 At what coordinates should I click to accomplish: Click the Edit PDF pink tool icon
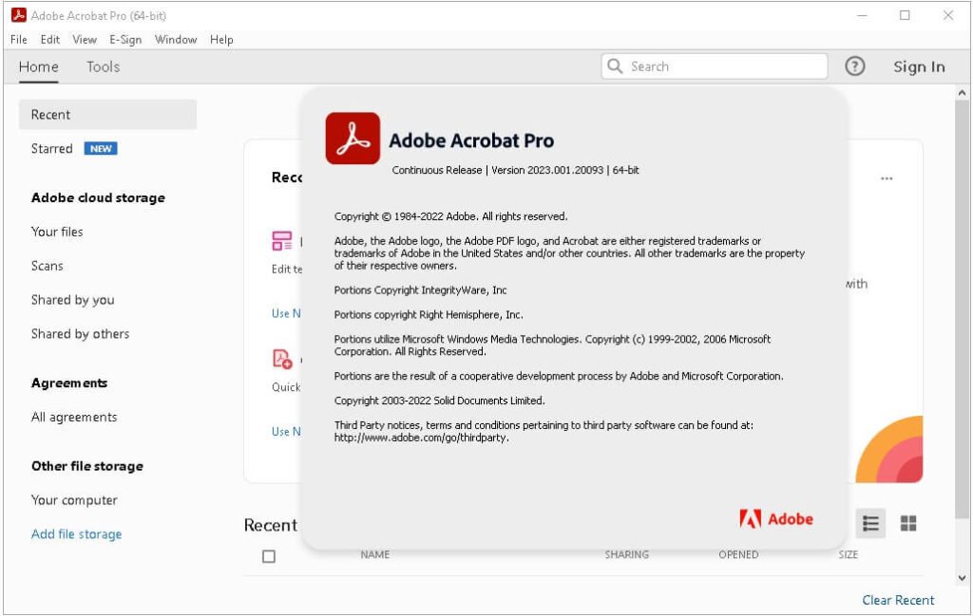[x=281, y=240]
